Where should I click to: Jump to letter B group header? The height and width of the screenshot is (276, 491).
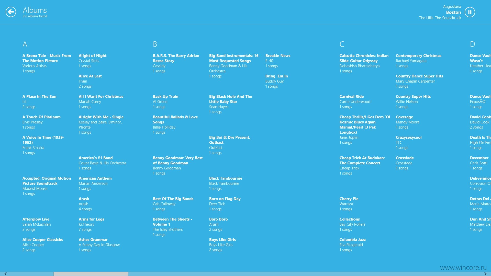(155, 44)
